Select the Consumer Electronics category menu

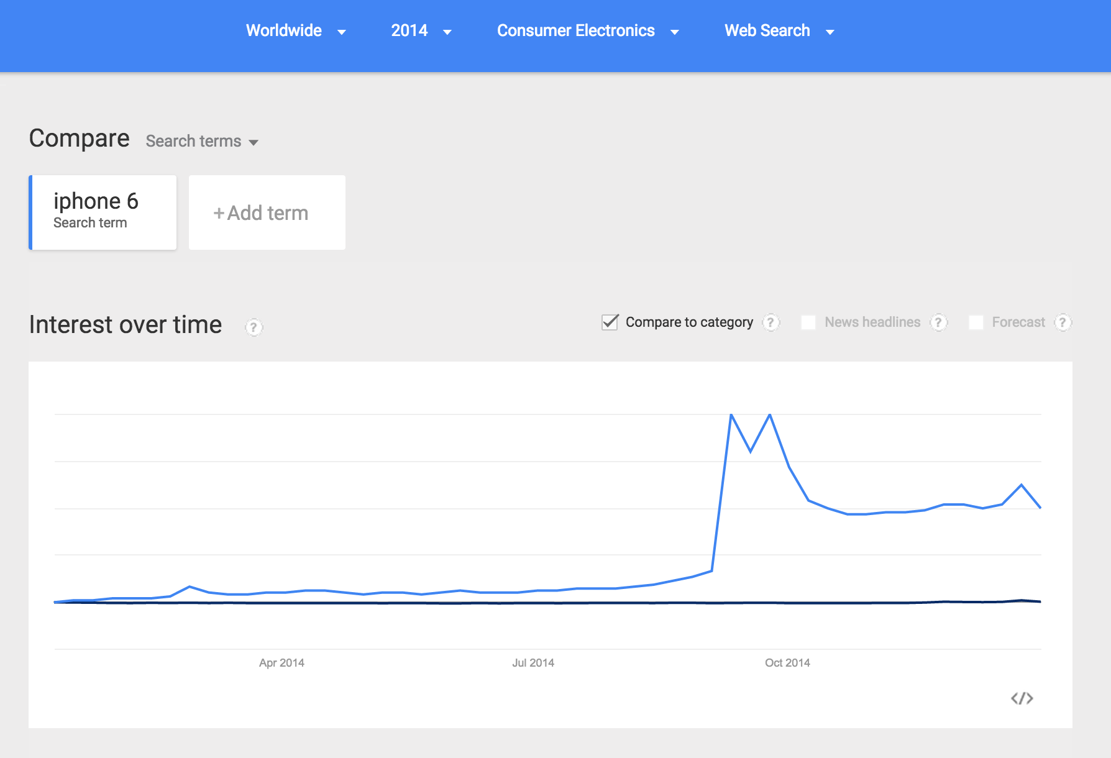click(x=588, y=30)
